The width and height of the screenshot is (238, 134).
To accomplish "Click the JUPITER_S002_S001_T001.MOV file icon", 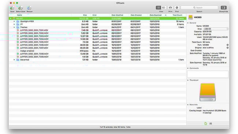I will (18, 30).
